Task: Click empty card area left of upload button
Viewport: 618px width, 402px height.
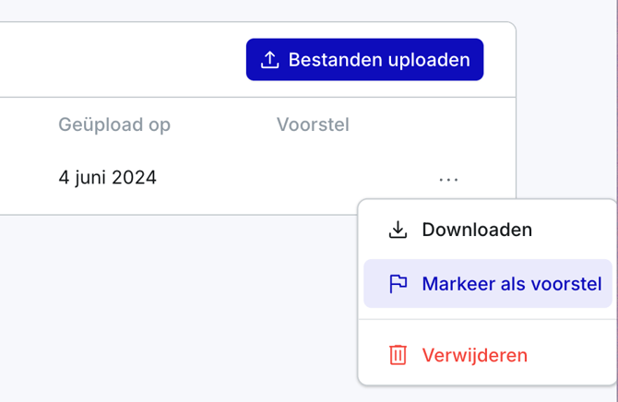Action: pos(120,60)
